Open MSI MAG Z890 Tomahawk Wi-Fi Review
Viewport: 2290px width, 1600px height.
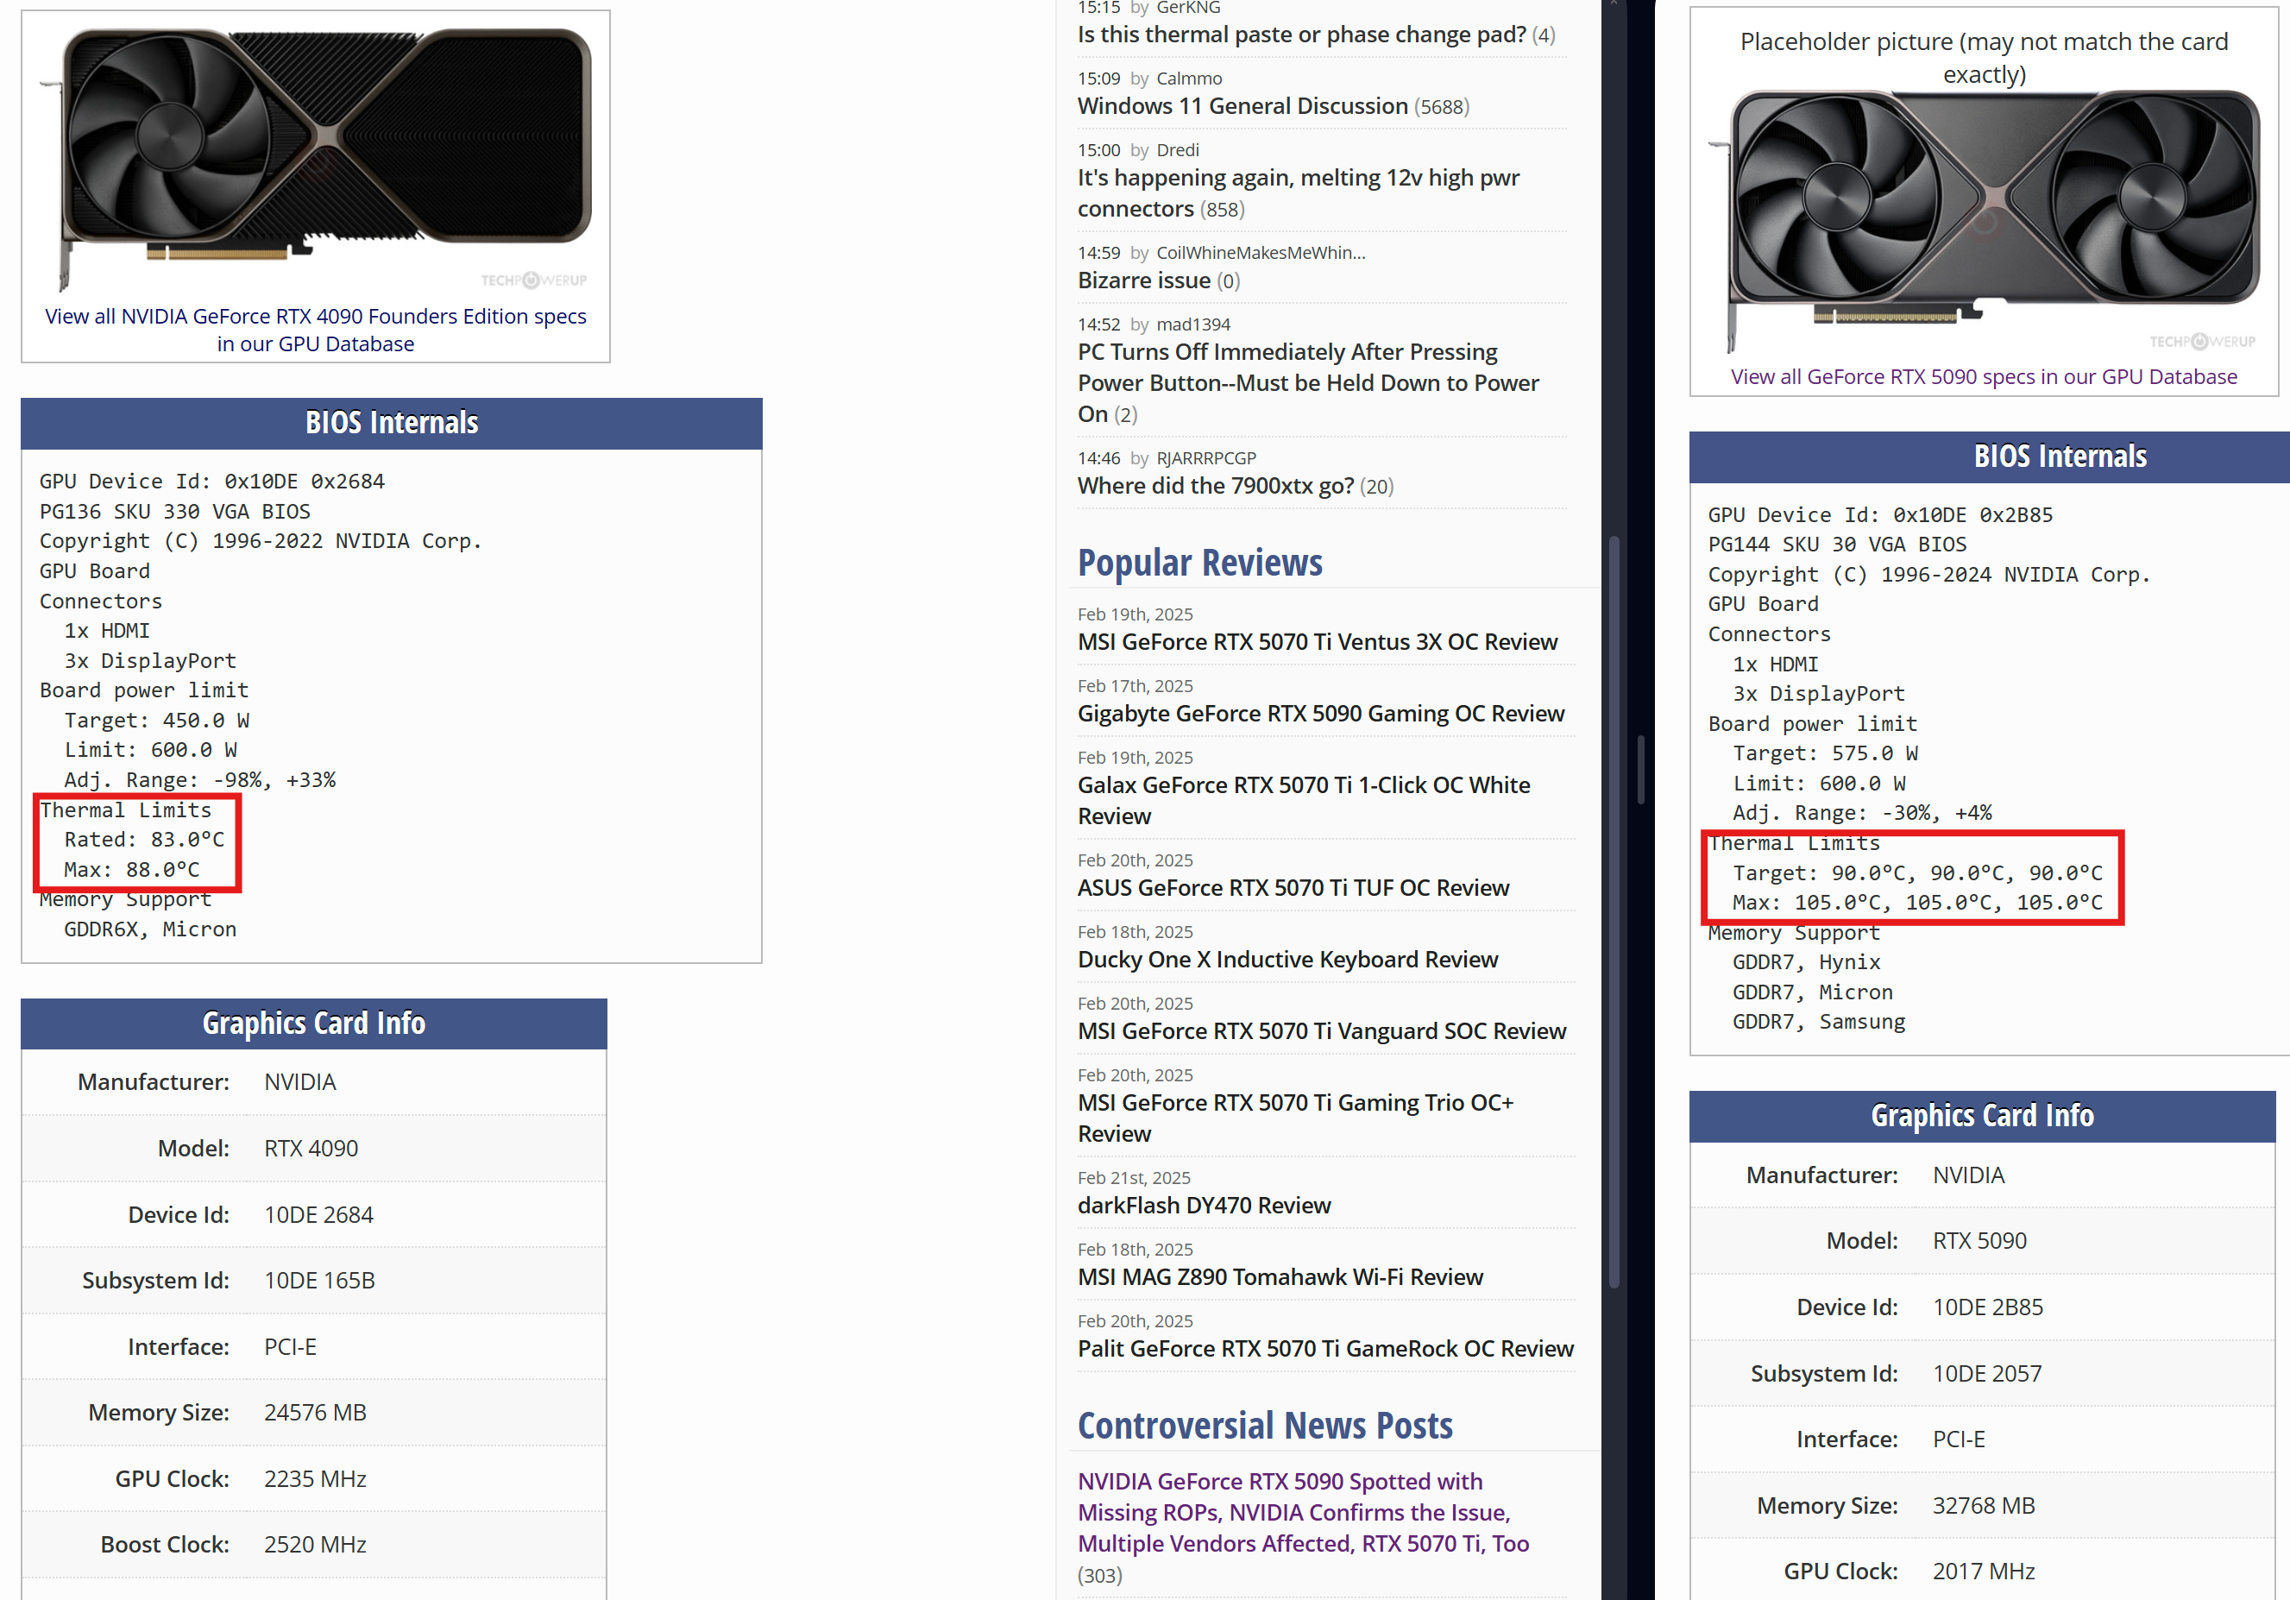(x=1280, y=1278)
